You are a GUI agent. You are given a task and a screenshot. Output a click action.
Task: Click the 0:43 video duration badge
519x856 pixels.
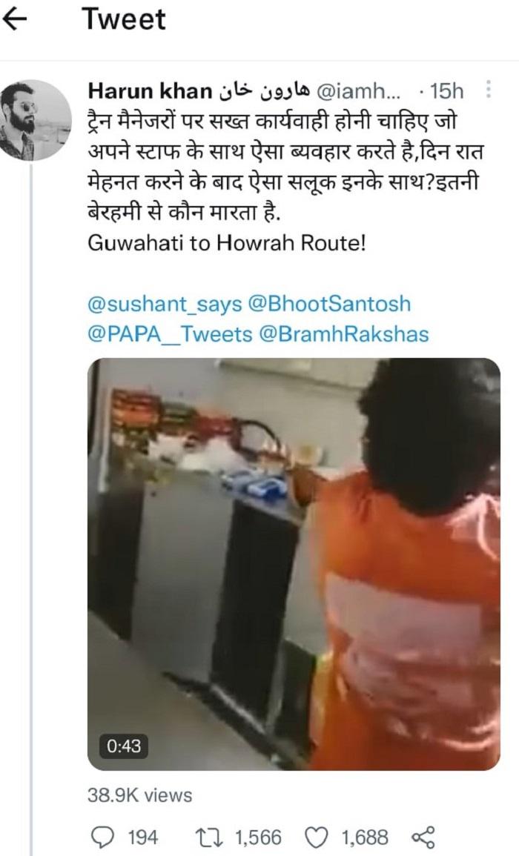click(124, 746)
